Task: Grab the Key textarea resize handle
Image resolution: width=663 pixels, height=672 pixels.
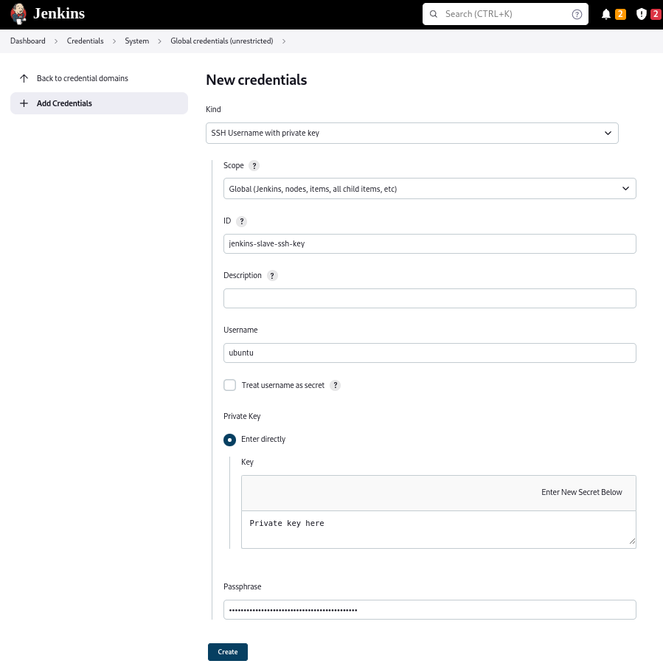Action: pos(632,541)
